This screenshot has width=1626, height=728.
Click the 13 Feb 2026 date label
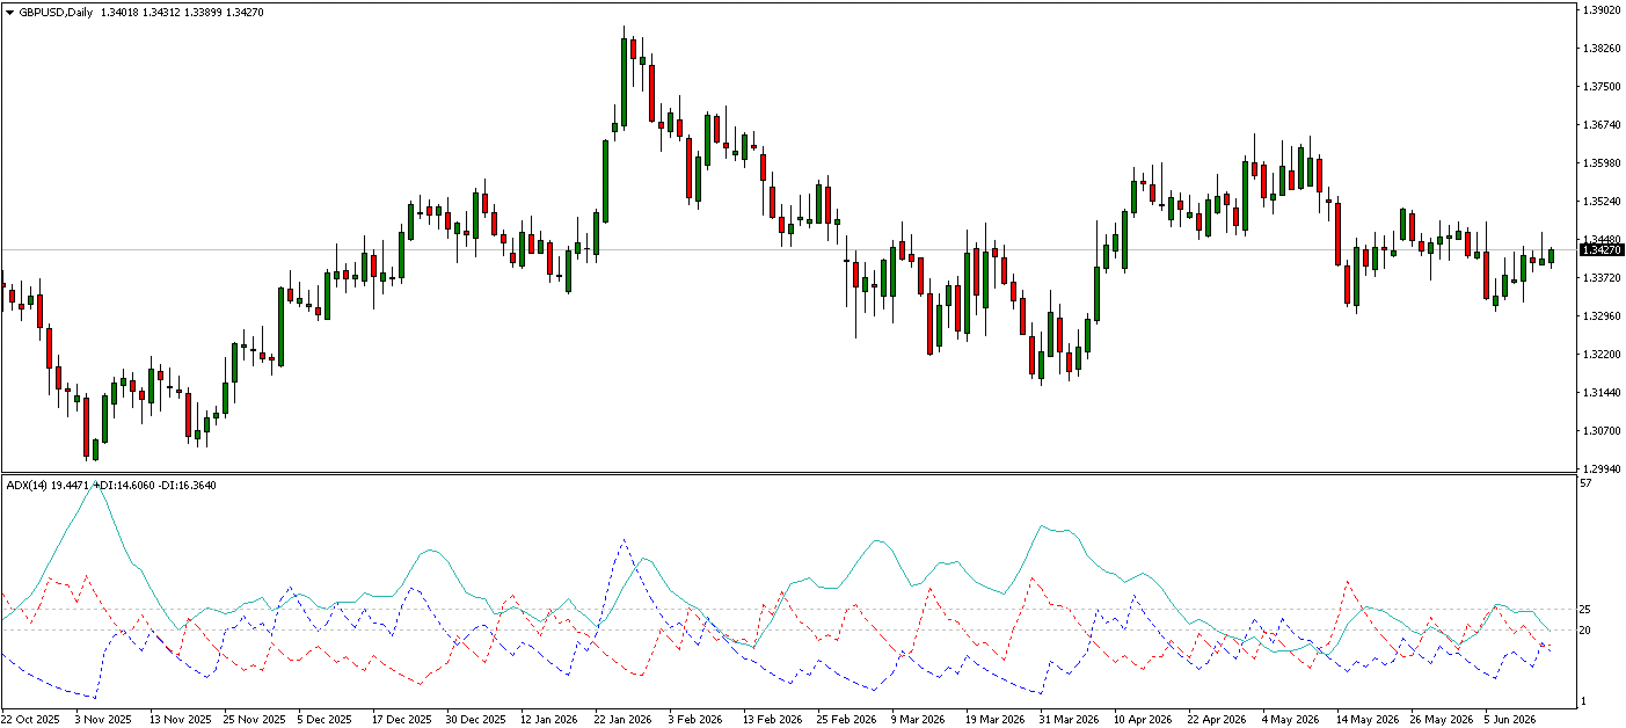click(772, 720)
